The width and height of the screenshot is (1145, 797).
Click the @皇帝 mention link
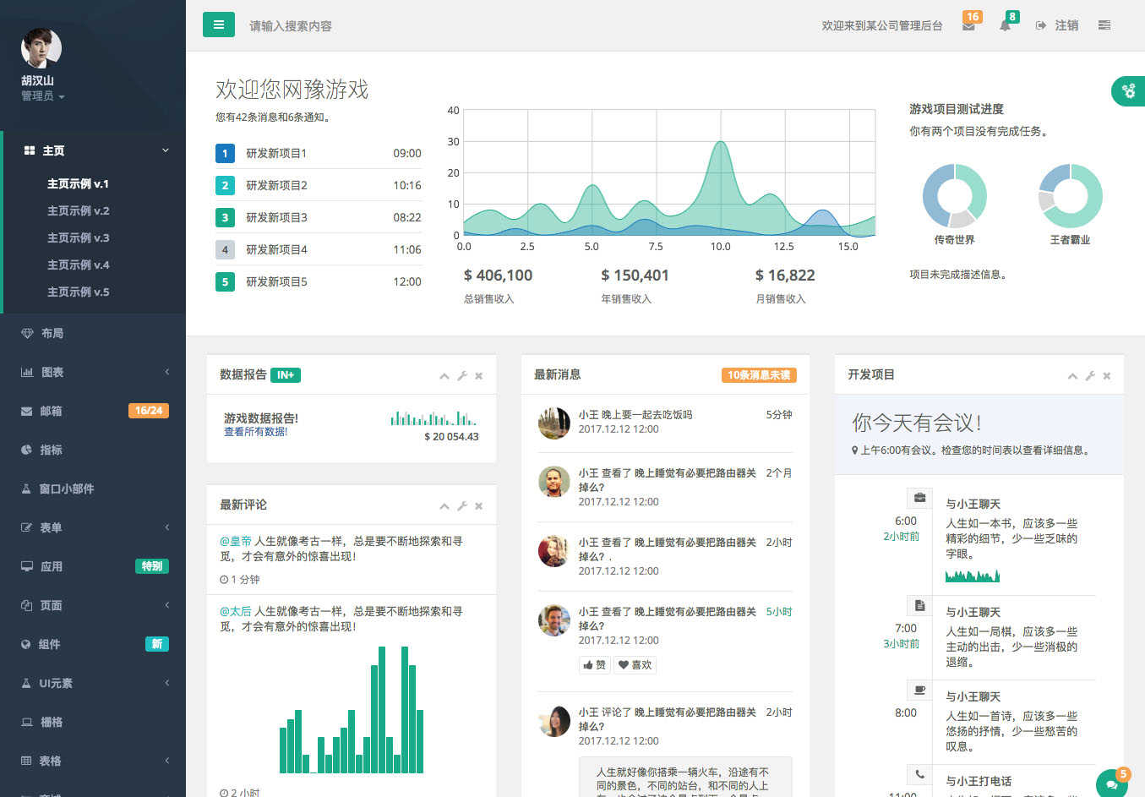(236, 541)
